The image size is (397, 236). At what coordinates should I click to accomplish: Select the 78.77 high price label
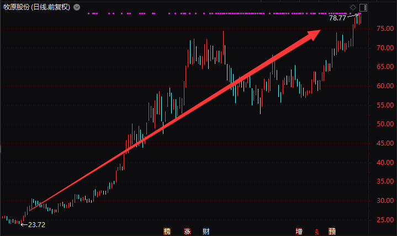click(x=337, y=18)
